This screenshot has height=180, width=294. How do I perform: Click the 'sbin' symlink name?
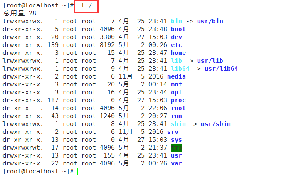[x=178, y=124]
